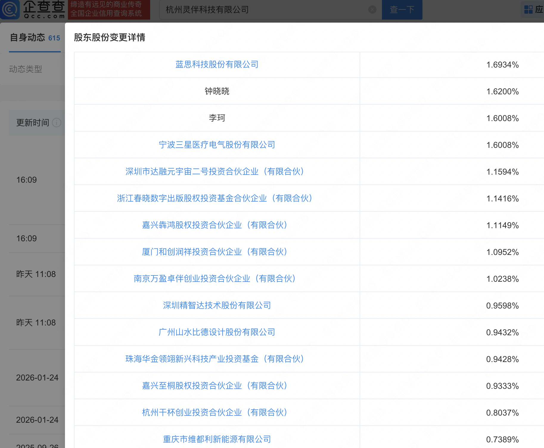Open 重庆市维都利新能源有限公司 link
Viewport: 544px width, 448px height.
(217, 439)
